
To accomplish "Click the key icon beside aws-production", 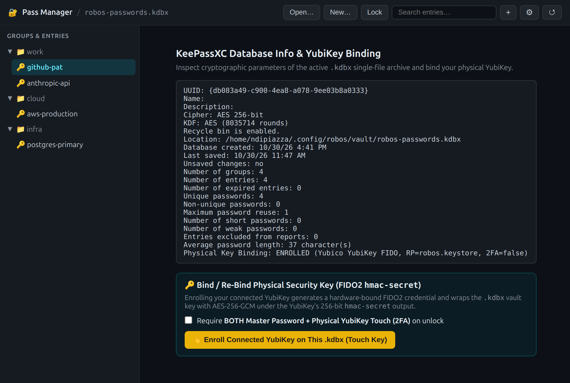I will (x=21, y=114).
